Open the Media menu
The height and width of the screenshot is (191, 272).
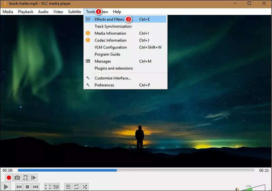[8, 12]
